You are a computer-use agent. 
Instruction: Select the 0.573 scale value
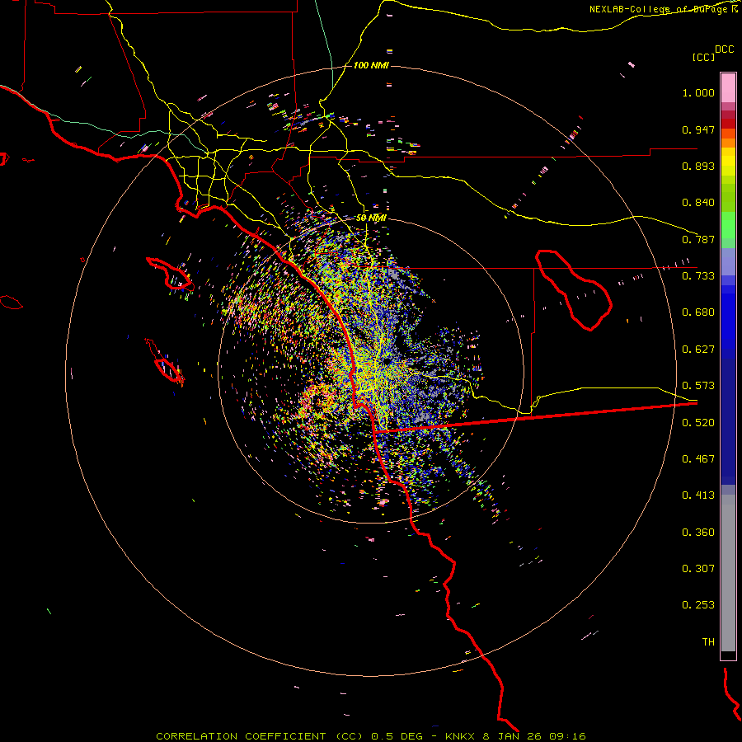click(698, 386)
